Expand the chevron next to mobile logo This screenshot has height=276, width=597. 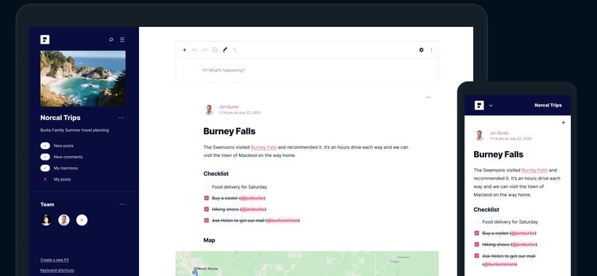pyautogui.click(x=491, y=105)
